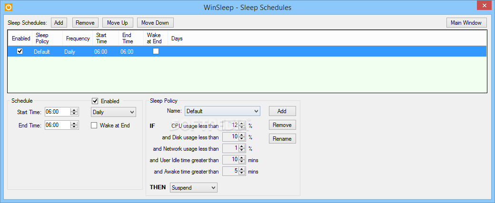Return to the Main Window
The height and width of the screenshot is (203, 495).
[466, 23]
